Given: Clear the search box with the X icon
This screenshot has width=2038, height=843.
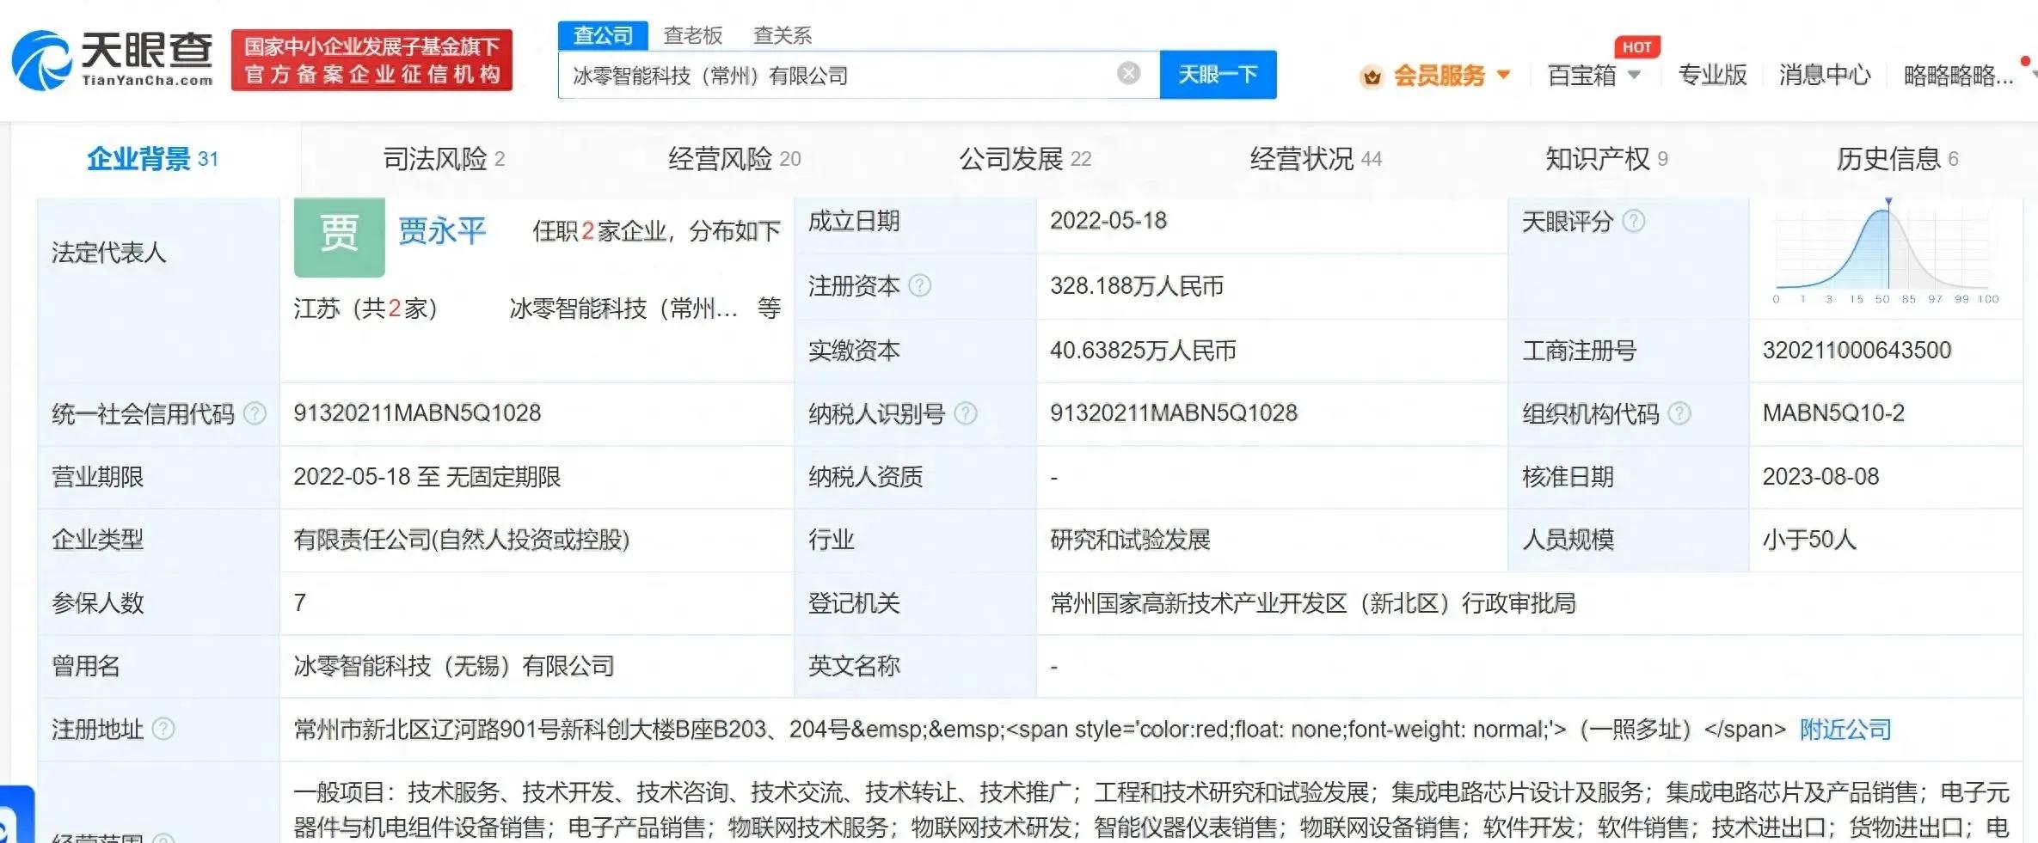Looking at the screenshot, I should tap(1128, 74).
